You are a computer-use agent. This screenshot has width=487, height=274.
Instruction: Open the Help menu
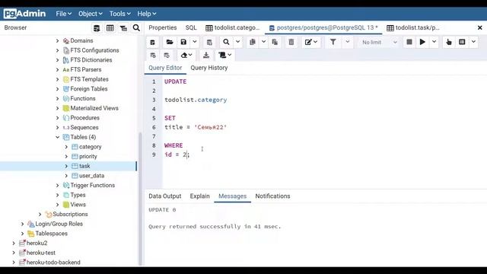pos(147,14)
